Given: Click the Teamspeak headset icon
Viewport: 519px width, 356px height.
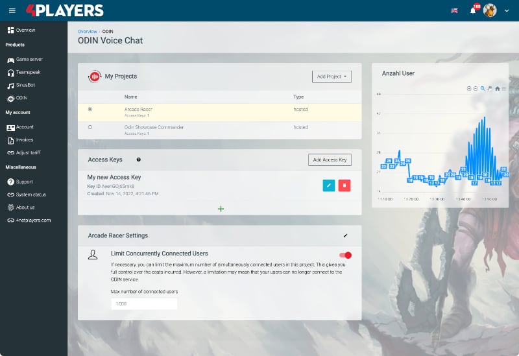Looking at the screenshot, I should 10,73.
